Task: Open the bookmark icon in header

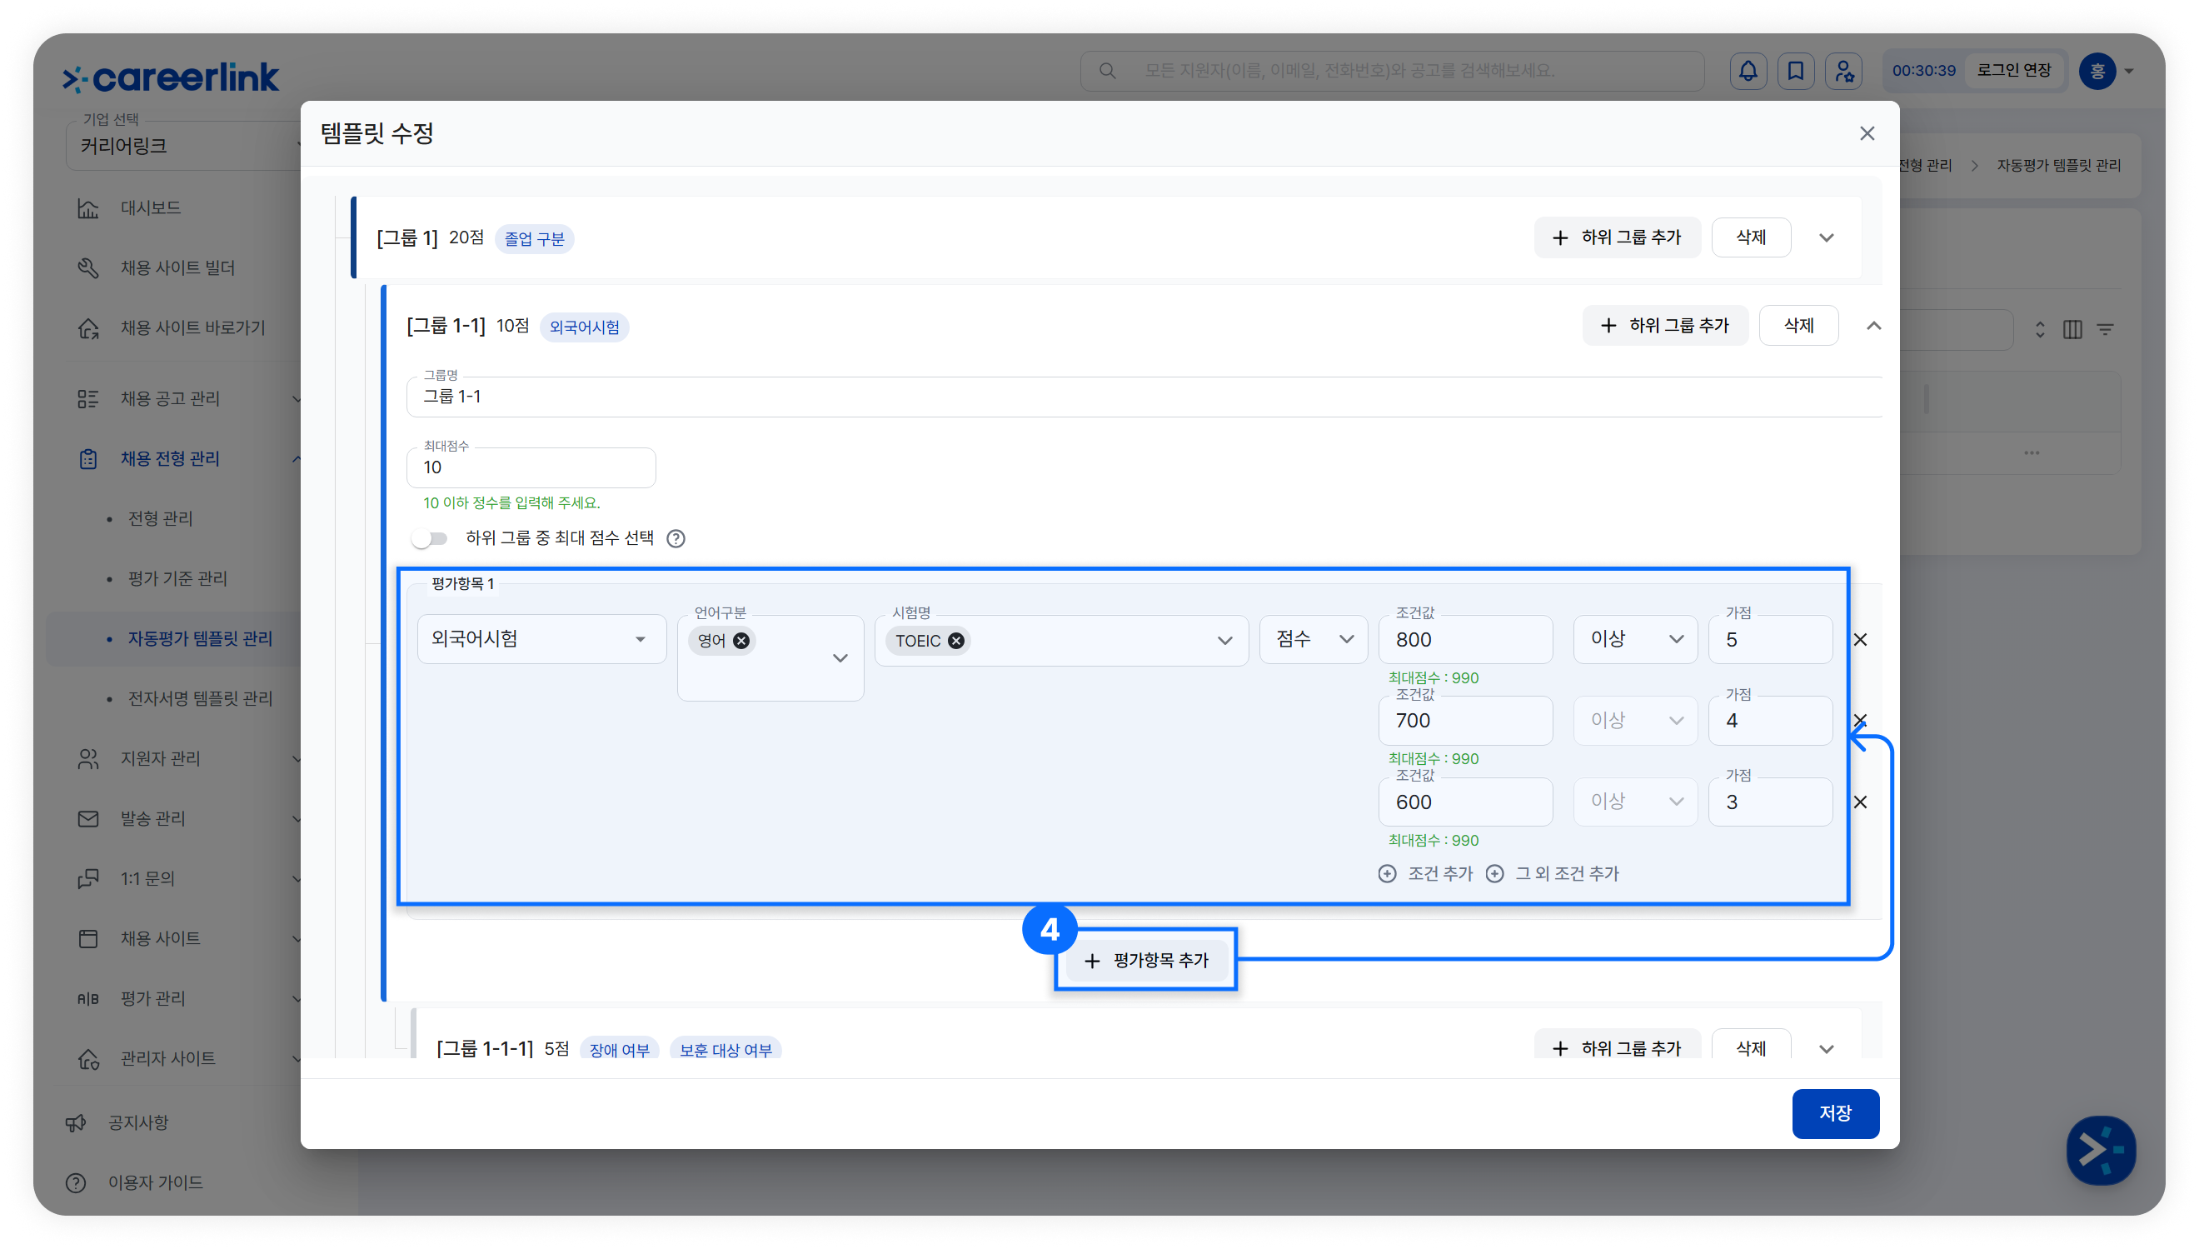Action: click(1795, 70)
